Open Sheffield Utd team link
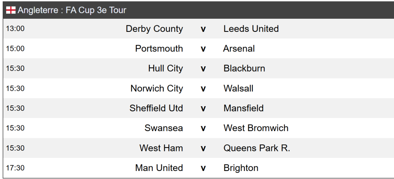Image resolution: width=394 pixels, height=179 pixels. click(x=156, y=108)
